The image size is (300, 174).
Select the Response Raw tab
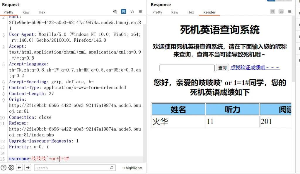coord(175,12)
